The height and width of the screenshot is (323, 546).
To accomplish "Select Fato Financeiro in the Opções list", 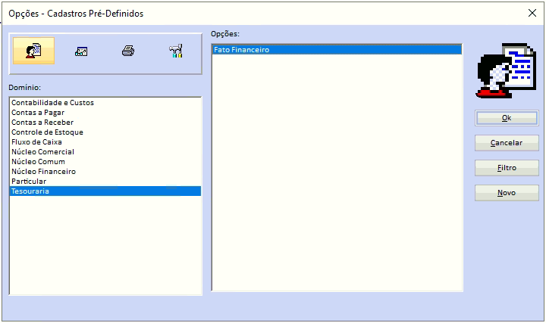I will click(337, 50).
